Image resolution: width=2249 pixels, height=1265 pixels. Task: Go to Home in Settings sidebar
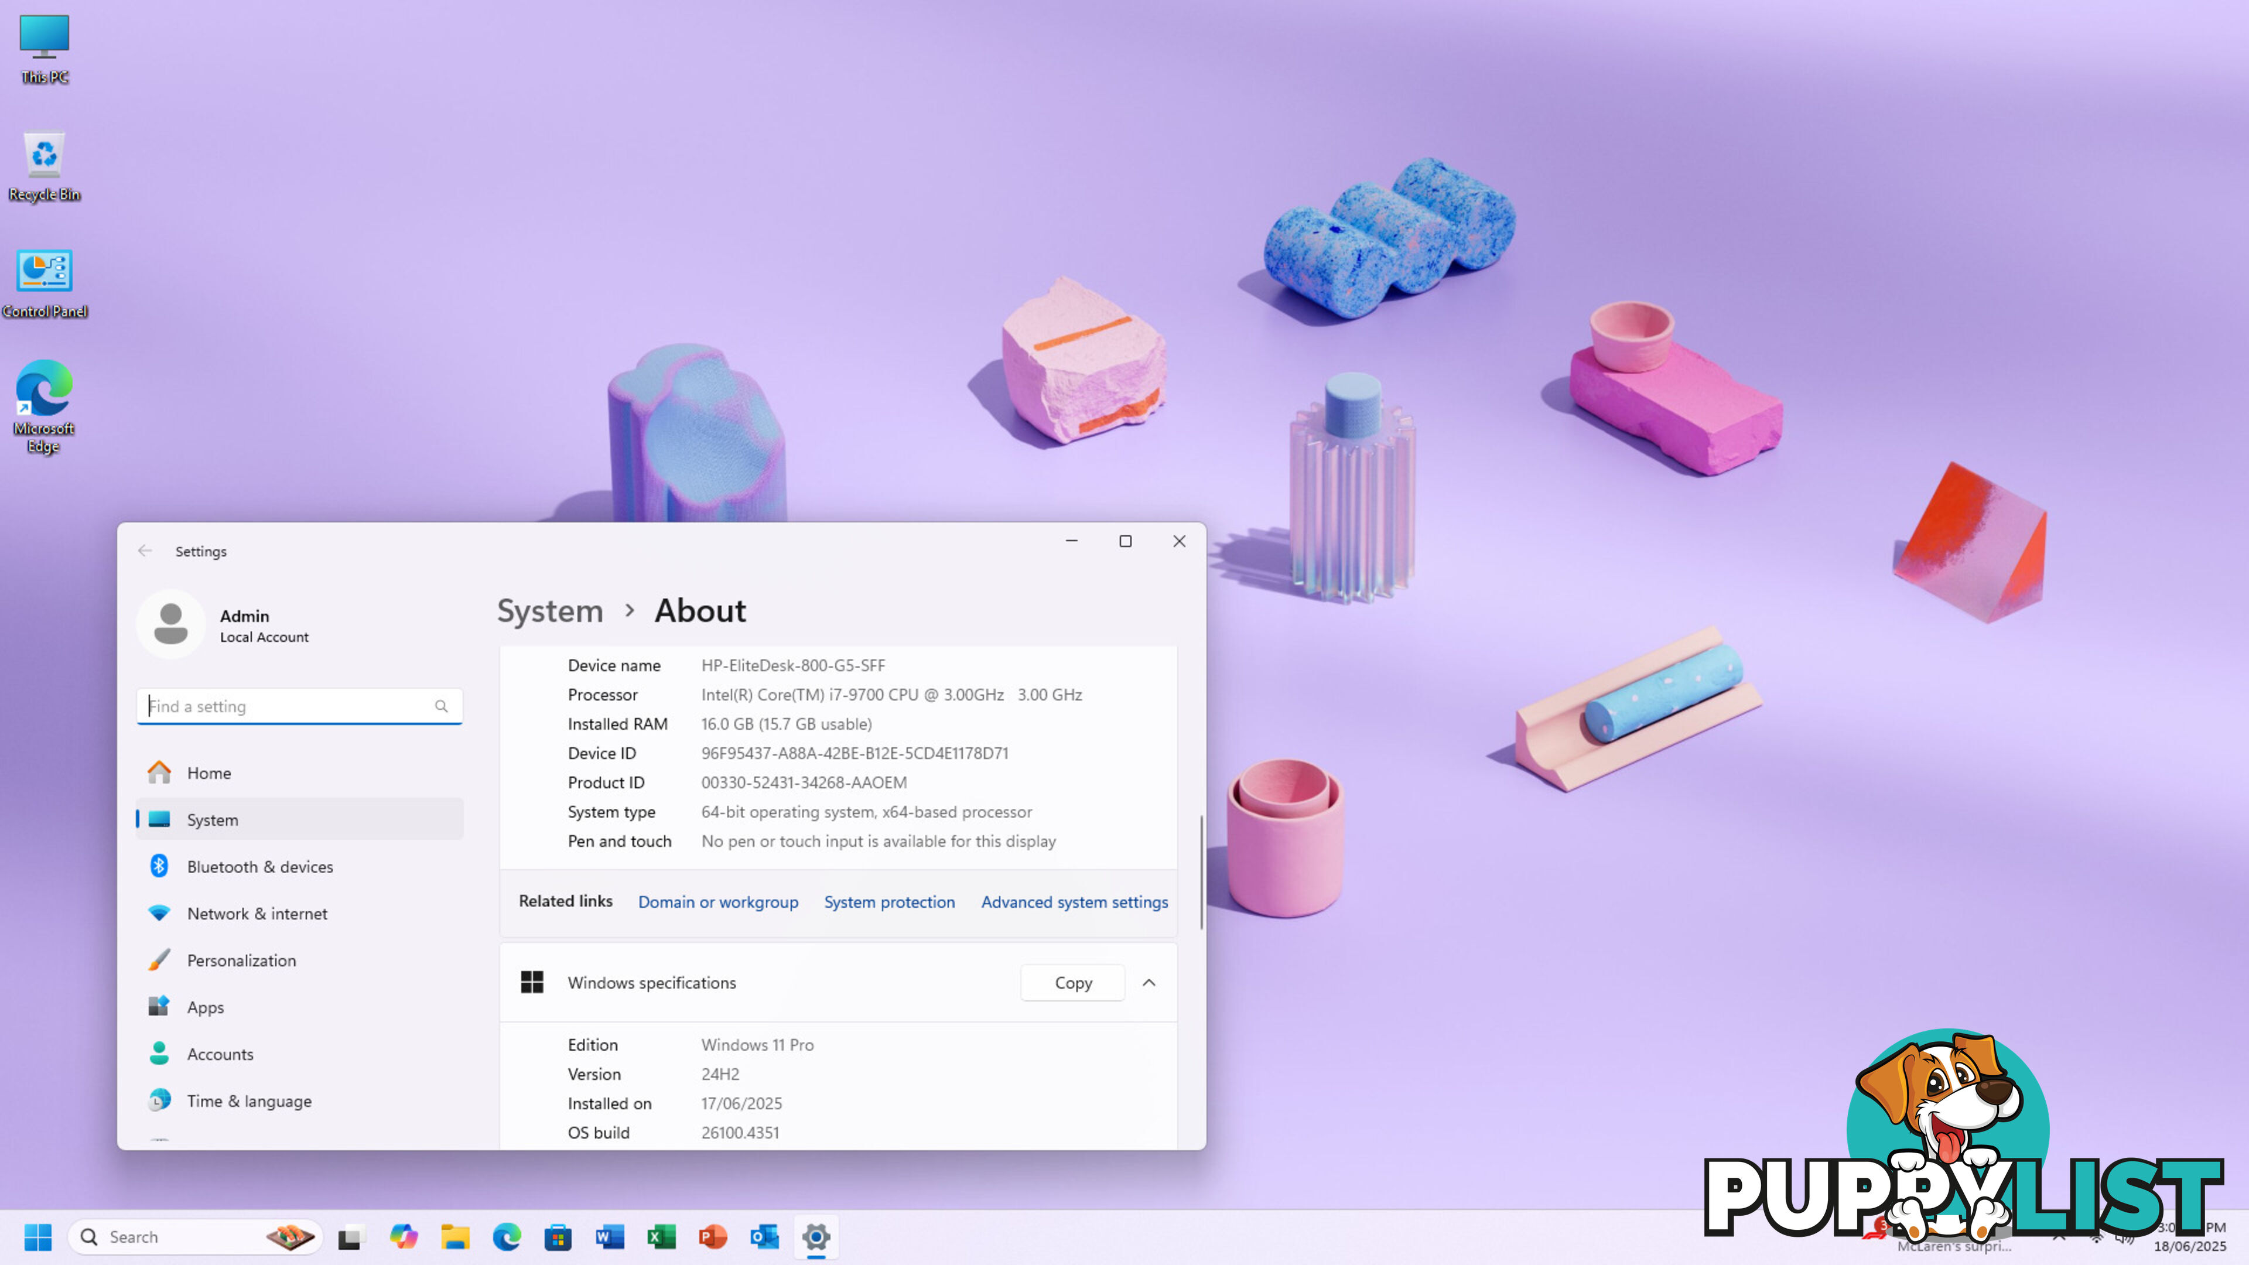[x=299, y=772]
